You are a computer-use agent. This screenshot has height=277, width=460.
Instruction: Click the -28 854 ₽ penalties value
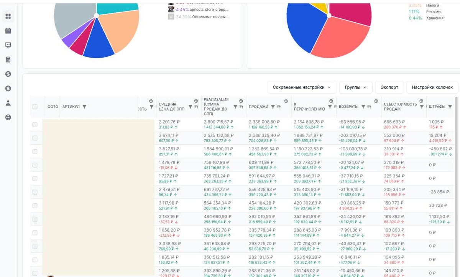(439, 192)
